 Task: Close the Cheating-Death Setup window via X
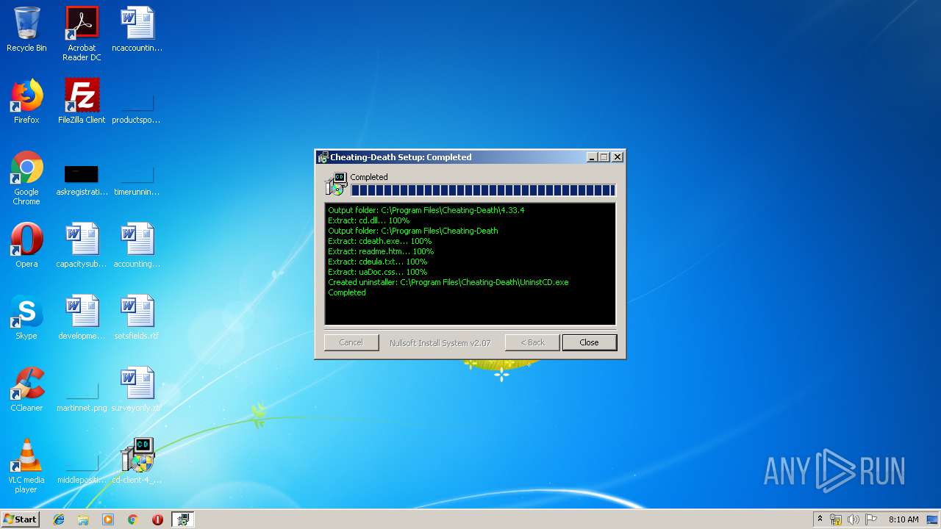click(618, 157)
